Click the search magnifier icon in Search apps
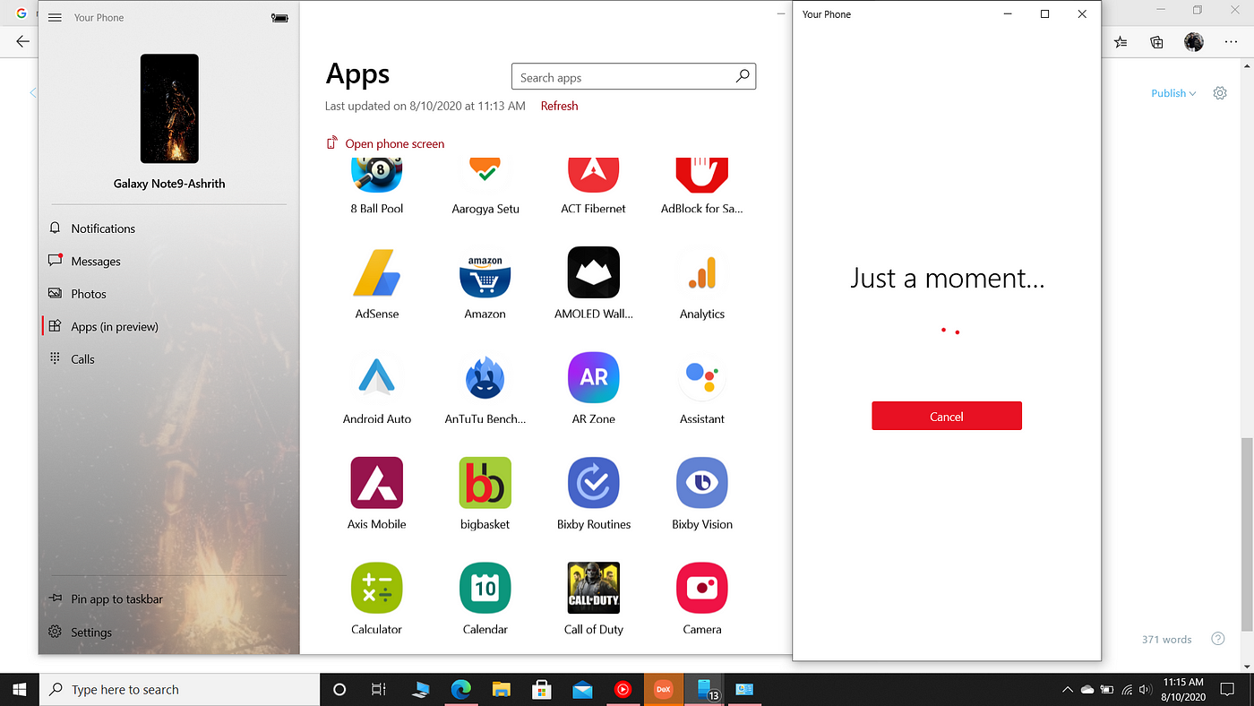This screenshot has height=706, width=1254. coord(742,77)
